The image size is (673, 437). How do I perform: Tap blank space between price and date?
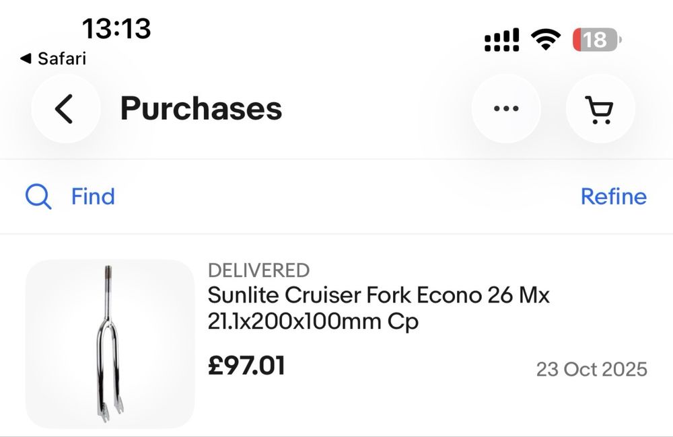(411, 367)
